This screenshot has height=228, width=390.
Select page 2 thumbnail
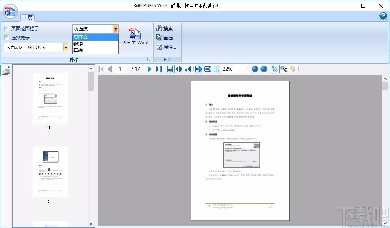tap(50, 172)
